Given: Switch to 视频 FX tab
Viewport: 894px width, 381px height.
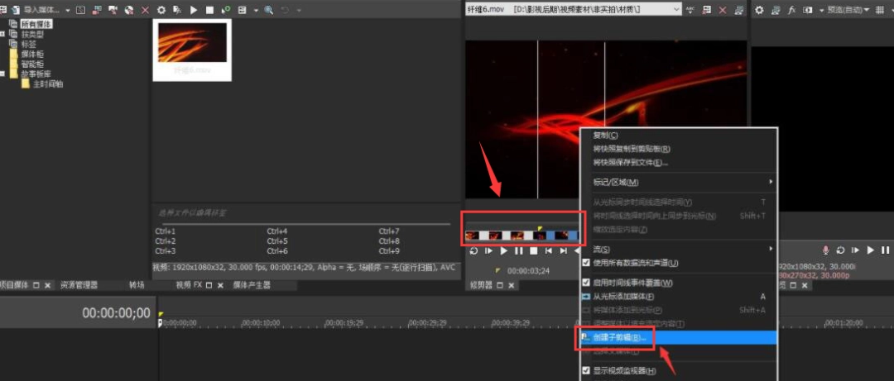Looking at the screenshot, I should (x=189, y=285).
